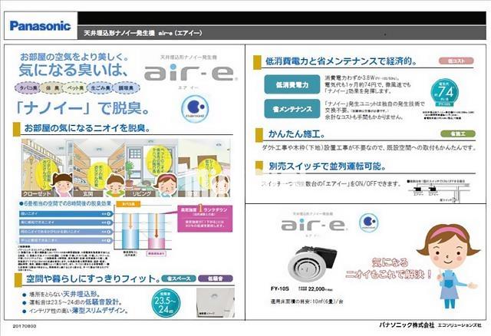Click the 低消費電力 teal button
Viewport: 491px width, 336px height.
(292, 84)
